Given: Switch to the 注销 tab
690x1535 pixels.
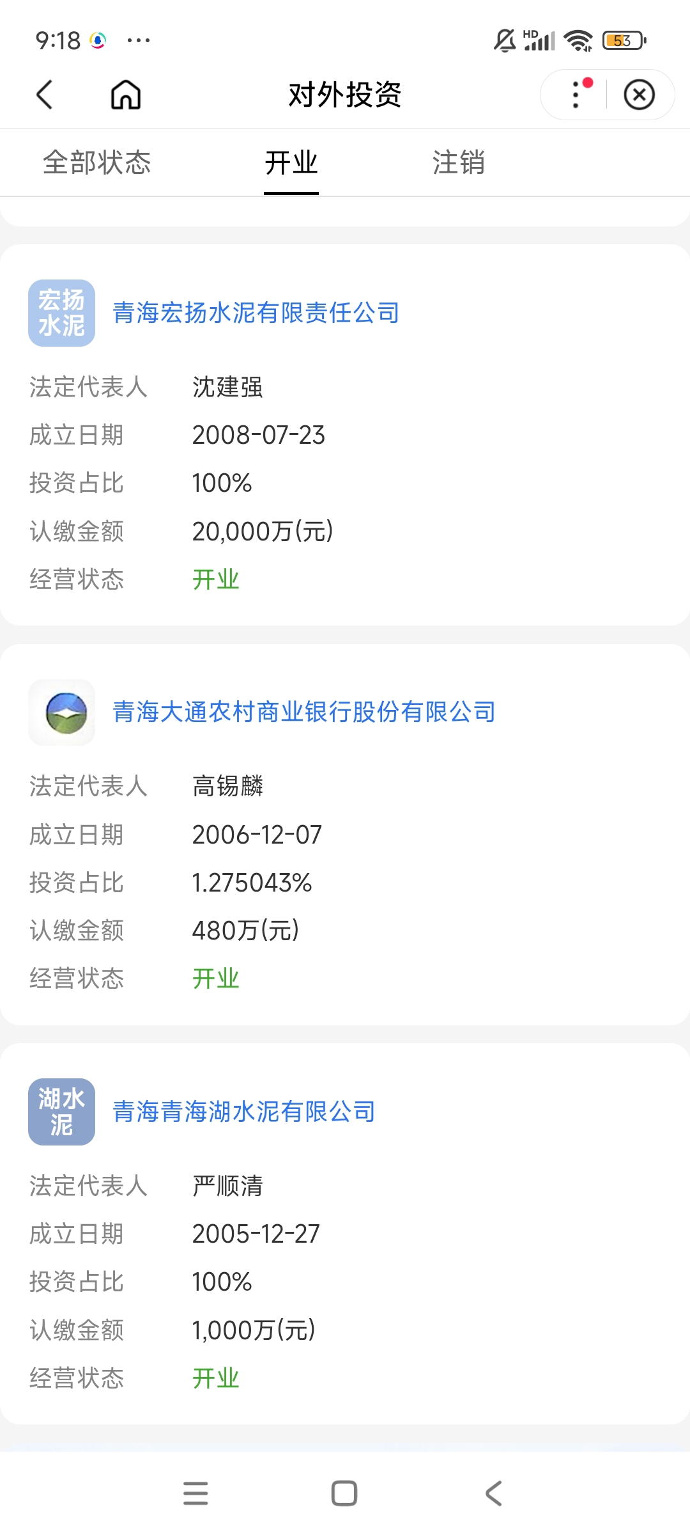Looking at the screenshot, I should click(x=458, y=162).
